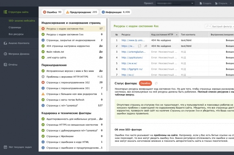Open Все ресурсы sidebar item
The width and height of the screenshot is (234, 155).
click(x=16, y=34)
